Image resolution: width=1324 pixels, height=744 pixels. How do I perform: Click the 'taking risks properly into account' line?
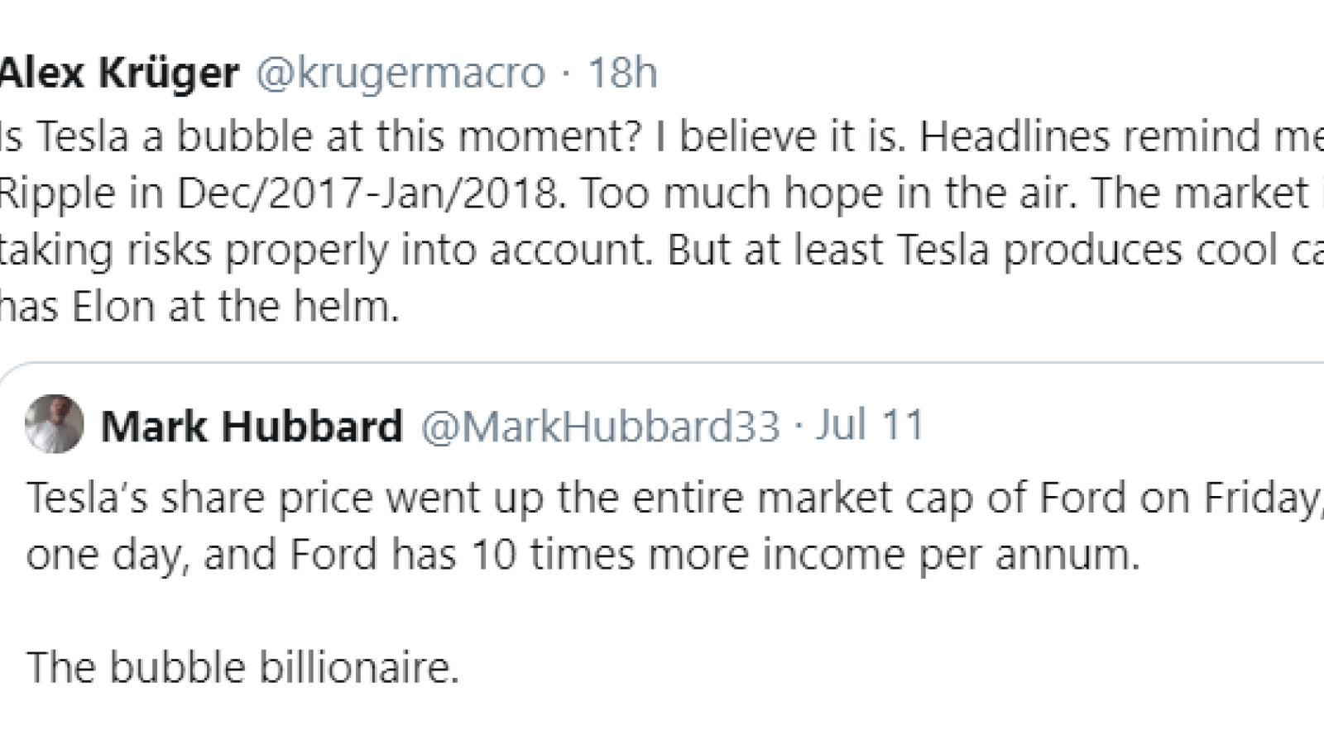click(662, 250)
